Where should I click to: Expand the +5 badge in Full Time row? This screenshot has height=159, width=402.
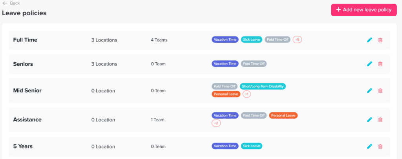(297, 40)
